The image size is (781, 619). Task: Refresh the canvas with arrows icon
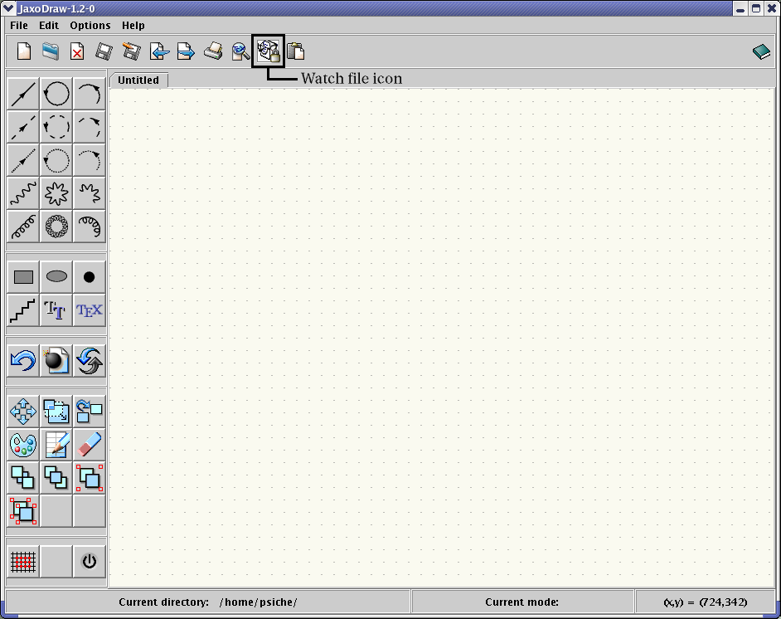[90, 361]
